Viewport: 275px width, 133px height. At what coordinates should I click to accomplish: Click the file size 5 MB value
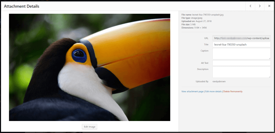pyautogui.click(x=193, y=24)
